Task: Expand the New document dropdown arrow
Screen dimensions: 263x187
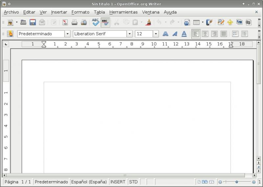Action: coord(17,22)
